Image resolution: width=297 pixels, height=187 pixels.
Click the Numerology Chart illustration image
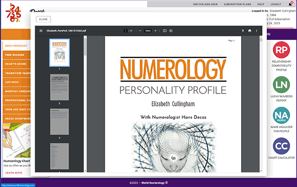(16, 140)
